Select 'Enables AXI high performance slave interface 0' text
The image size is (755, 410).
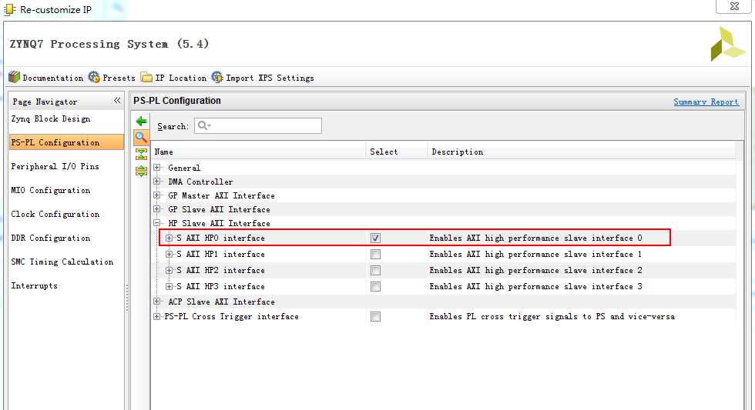[536, 238]
